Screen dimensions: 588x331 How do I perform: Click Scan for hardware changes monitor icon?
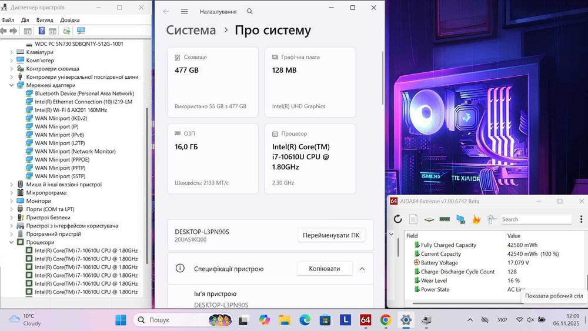(81, 31)
